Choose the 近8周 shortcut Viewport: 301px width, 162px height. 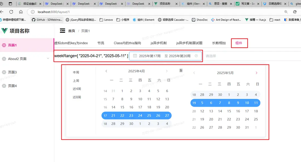(77, 97)
